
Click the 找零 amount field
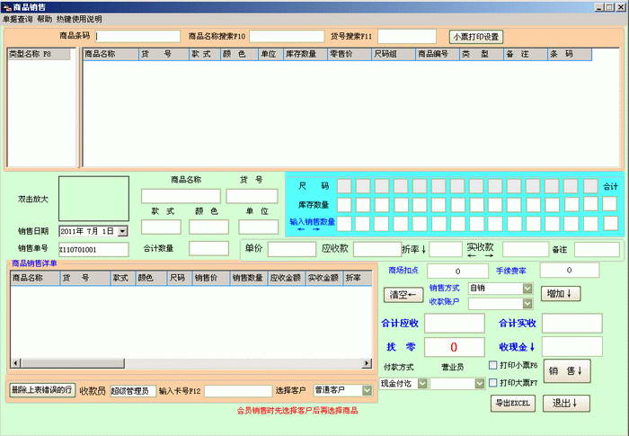click(454, 347)
